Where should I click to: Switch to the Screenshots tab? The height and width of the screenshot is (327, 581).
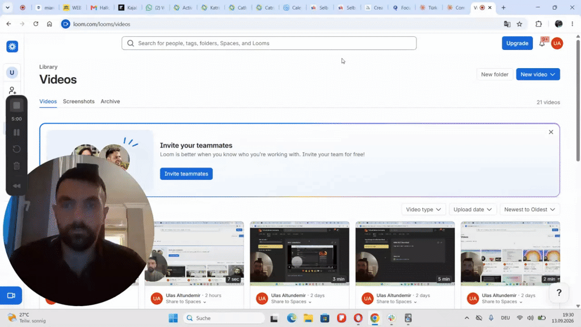click(78, 101)
